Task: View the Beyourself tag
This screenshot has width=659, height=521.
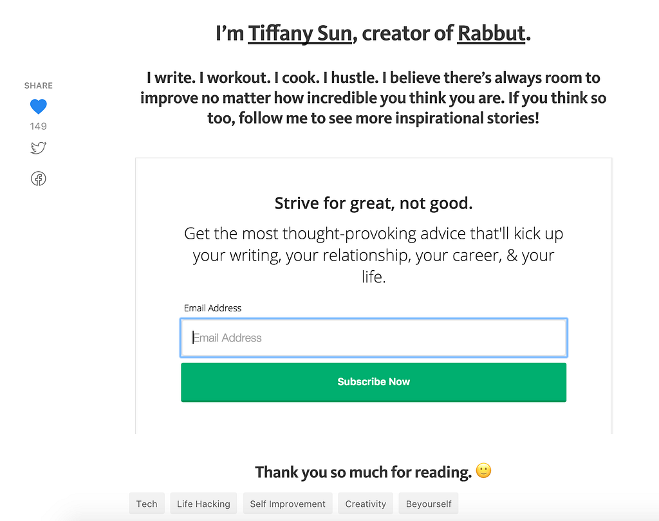Action: [429, 504]
